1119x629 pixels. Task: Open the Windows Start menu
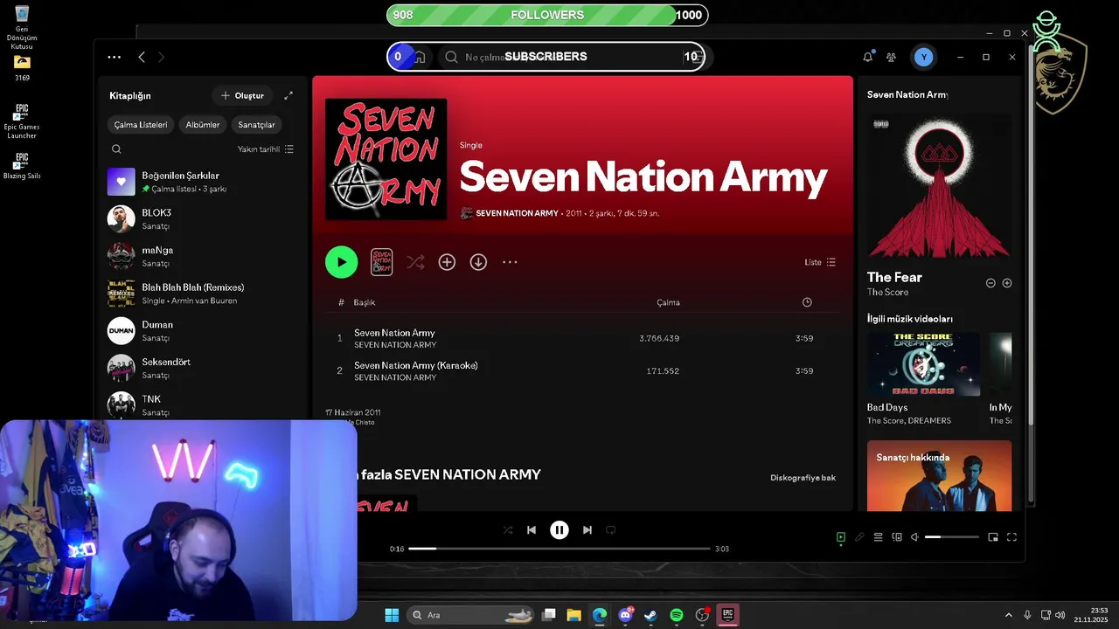pos(392,615)
